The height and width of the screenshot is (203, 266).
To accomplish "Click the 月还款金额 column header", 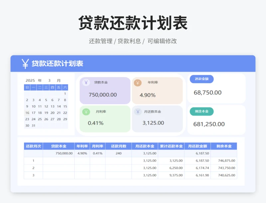I will click(198, 146).
